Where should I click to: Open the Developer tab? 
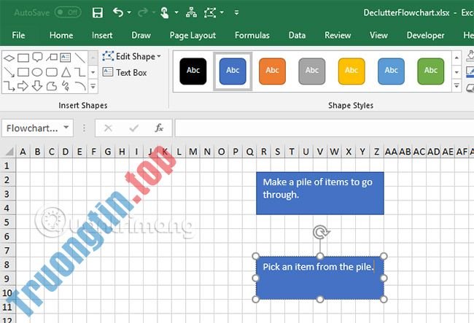tap(425, 35)
